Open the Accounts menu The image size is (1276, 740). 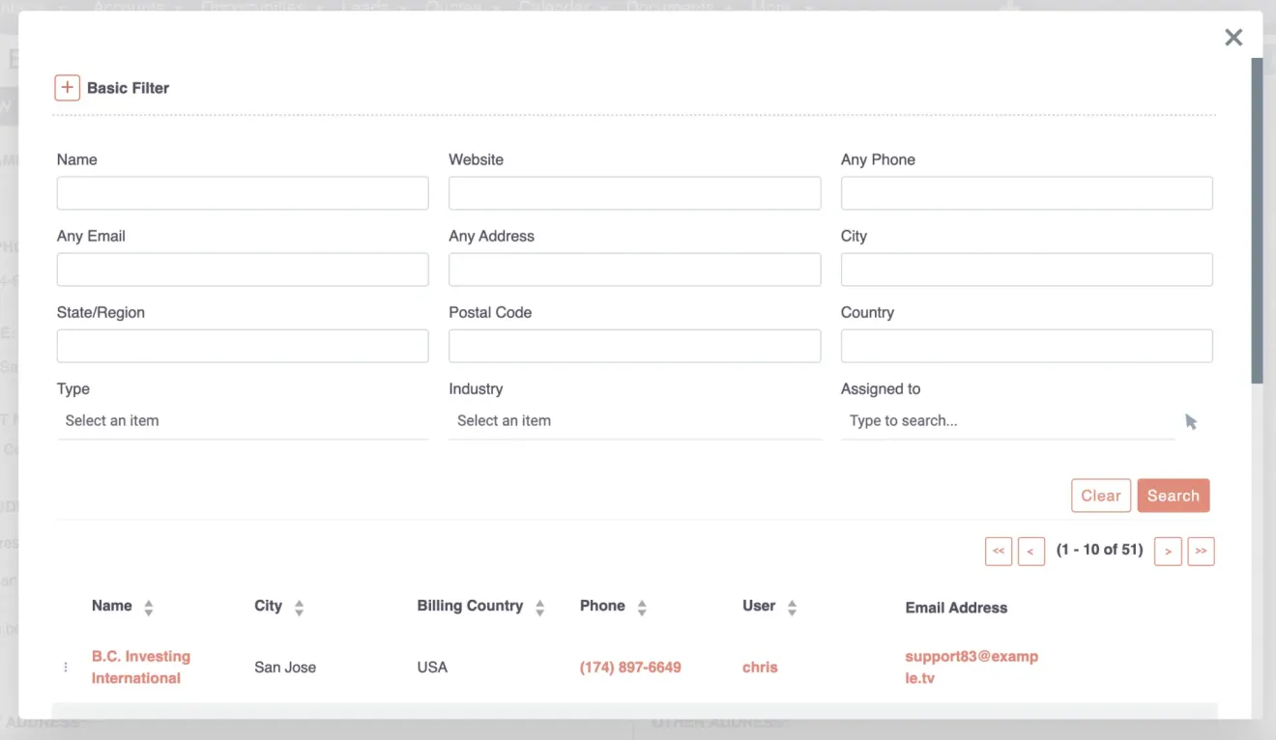click(130, 8)
